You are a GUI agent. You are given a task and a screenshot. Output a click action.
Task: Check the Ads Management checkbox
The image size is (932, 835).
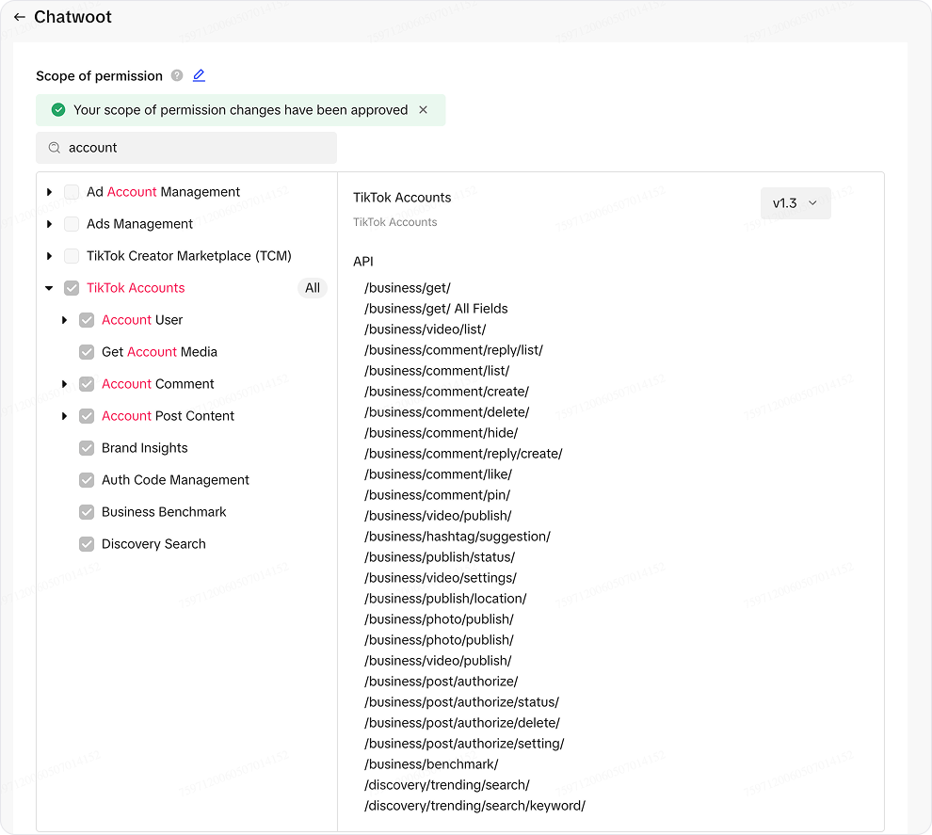(x=72, y=224)
